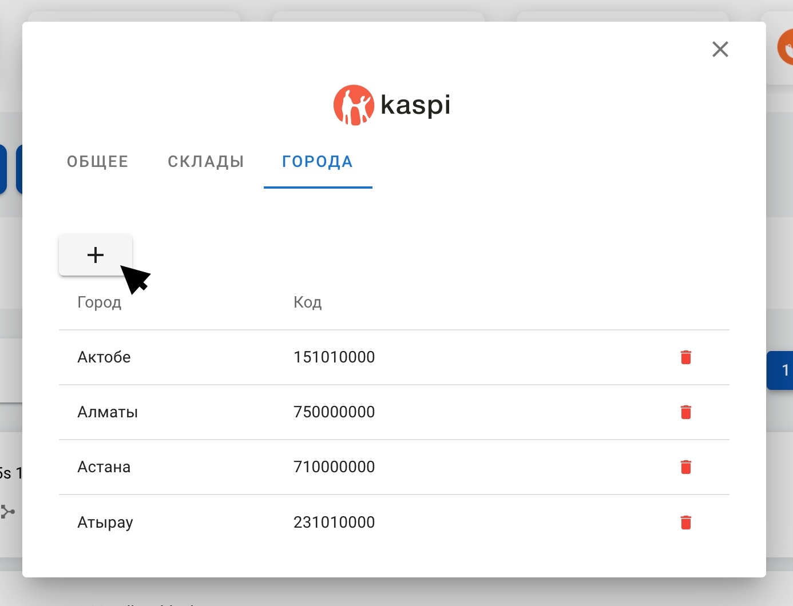This screenshot has width=793, height=606.
Task: Delete the Актобе city row
Action: (685, 357)
